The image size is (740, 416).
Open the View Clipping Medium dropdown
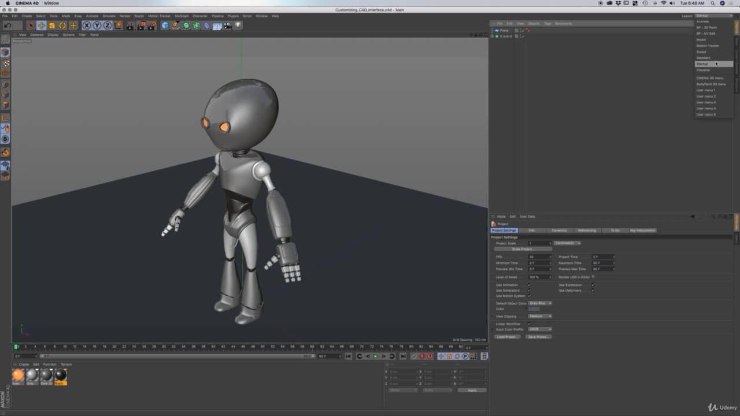click(x=540, y=317)
